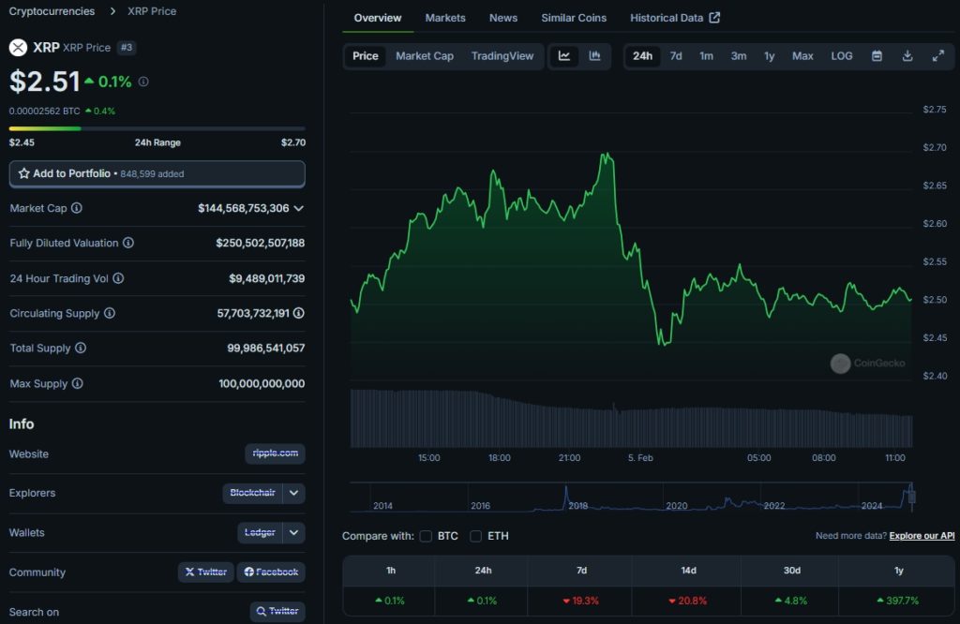Visit the ripple.com website link
The height and width of the screenshot is (624, 960).
tap(275, 454)
